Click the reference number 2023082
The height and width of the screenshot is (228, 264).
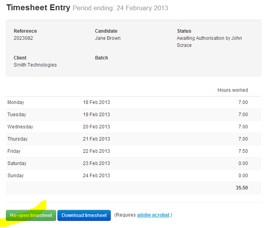pyautogui.click(x=24, y=38)
